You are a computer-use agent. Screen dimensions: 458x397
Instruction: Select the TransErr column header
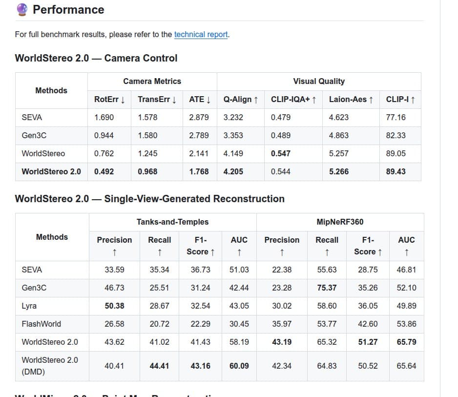(157, 100)
